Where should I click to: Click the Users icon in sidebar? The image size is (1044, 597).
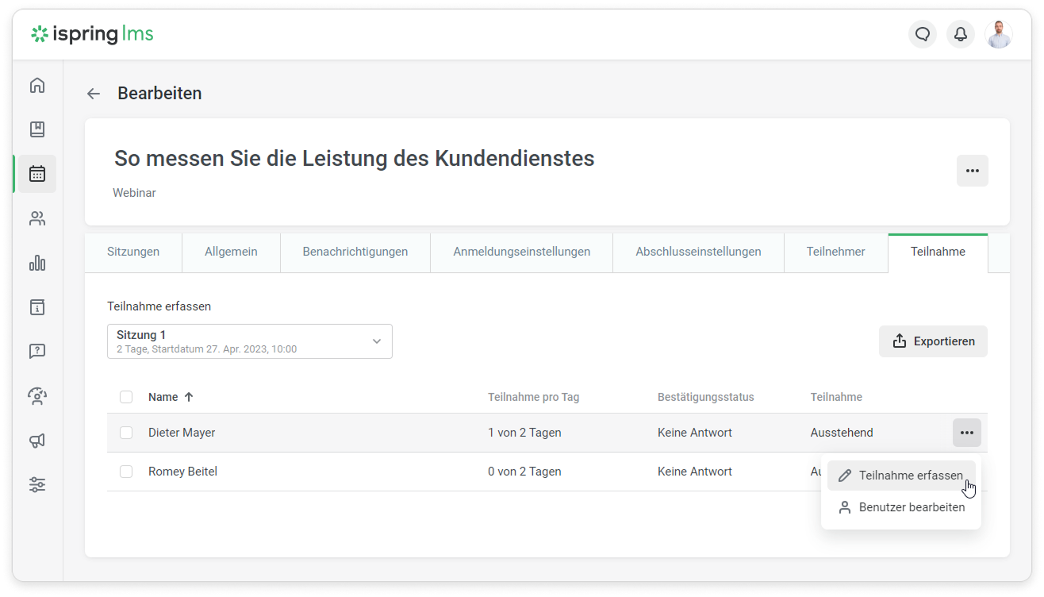pos(37,218)
